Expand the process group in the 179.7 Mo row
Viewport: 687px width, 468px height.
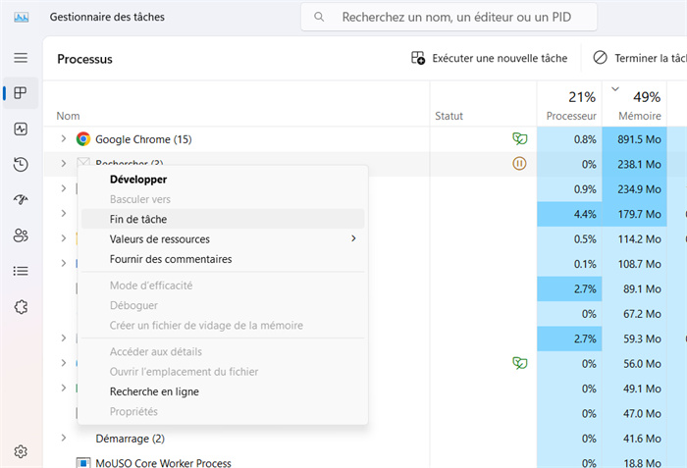pyautogui.click(x=64, y=214)
